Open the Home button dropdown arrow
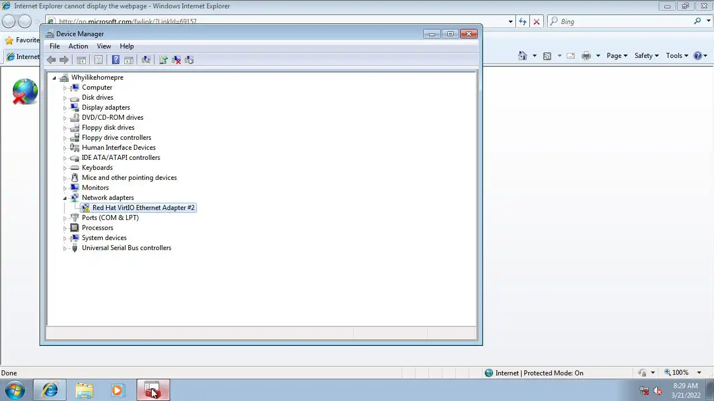 click(534, 56)
